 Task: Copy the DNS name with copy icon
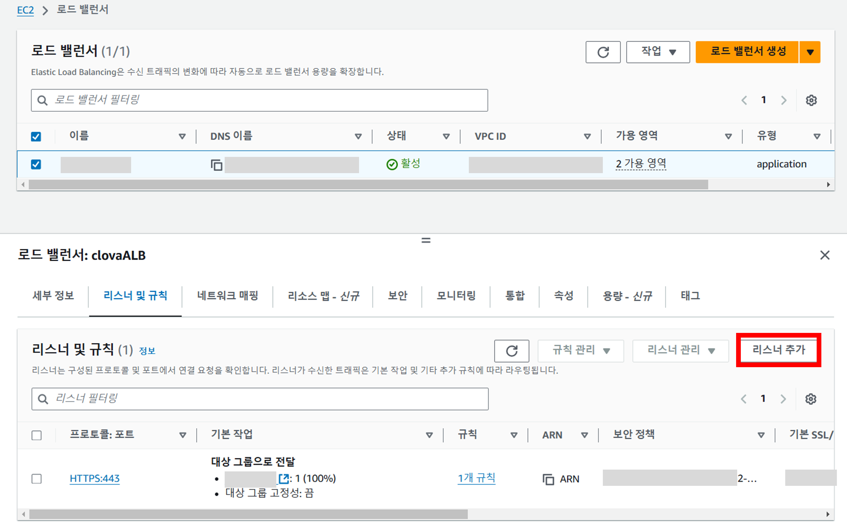point(216,165)
